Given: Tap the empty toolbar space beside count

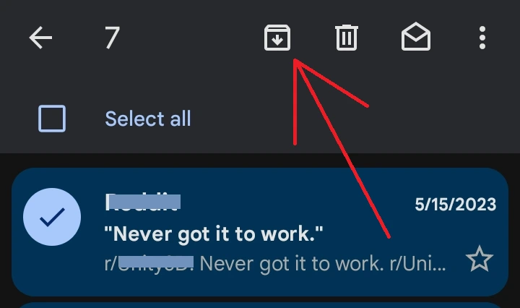Looking at the screenshot, I should pos(192,38).
